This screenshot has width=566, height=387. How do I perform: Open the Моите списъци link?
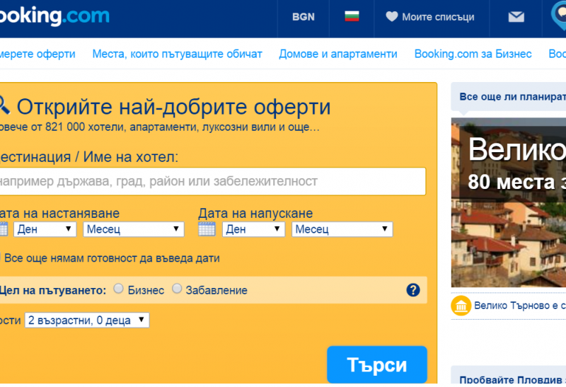(438, 17)
